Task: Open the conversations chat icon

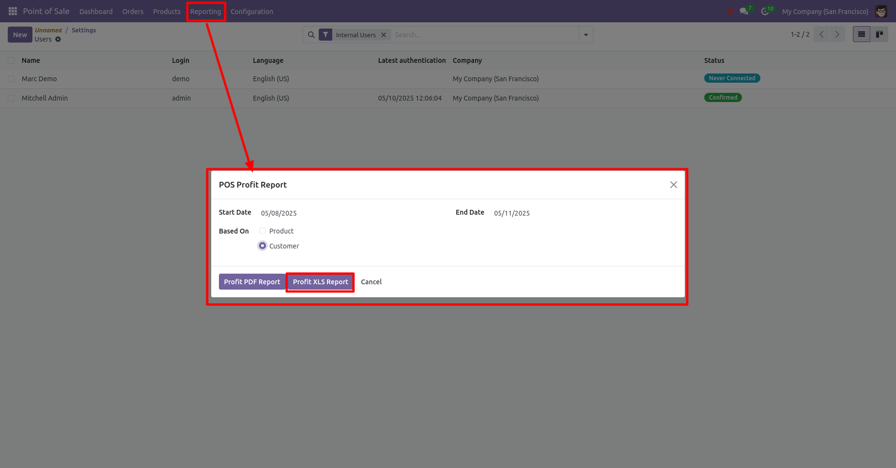Action: tap(745, 11)
